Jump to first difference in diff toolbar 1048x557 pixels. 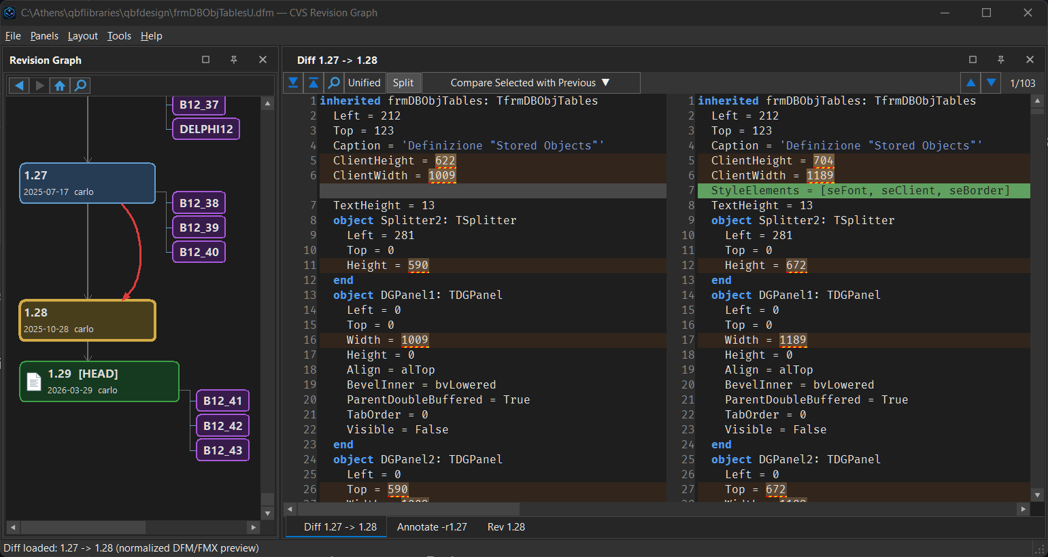(314, 83)
